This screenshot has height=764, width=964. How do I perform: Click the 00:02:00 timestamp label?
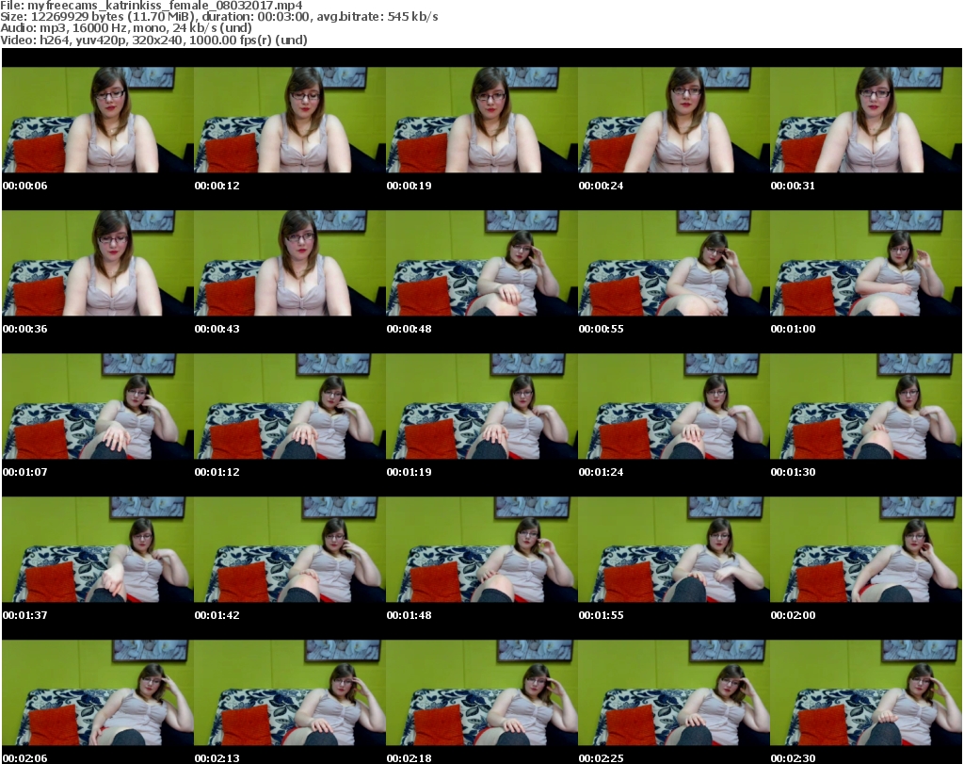(x=793, y=615)
